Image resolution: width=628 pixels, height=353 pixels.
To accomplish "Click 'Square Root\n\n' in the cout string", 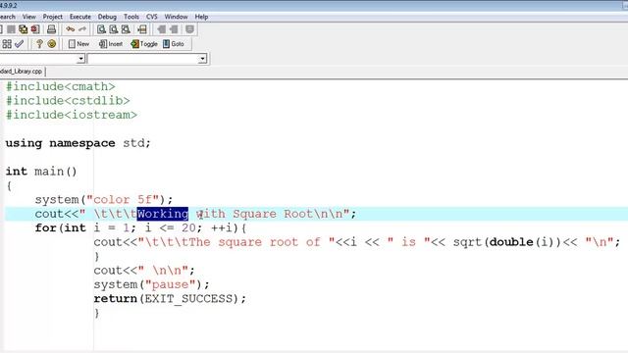I will pos(288,214).
